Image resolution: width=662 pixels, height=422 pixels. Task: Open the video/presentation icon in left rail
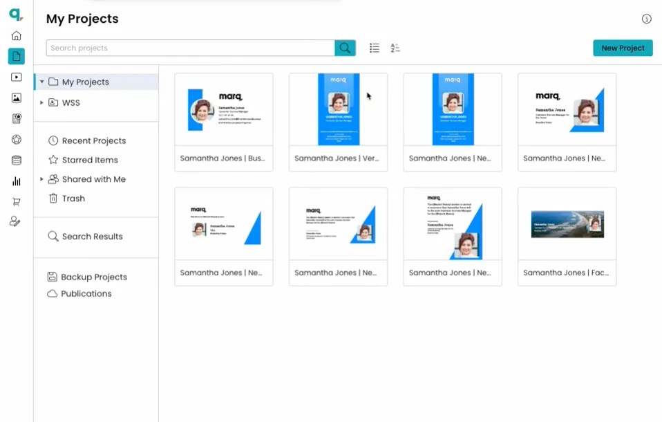tap(17, 77)
